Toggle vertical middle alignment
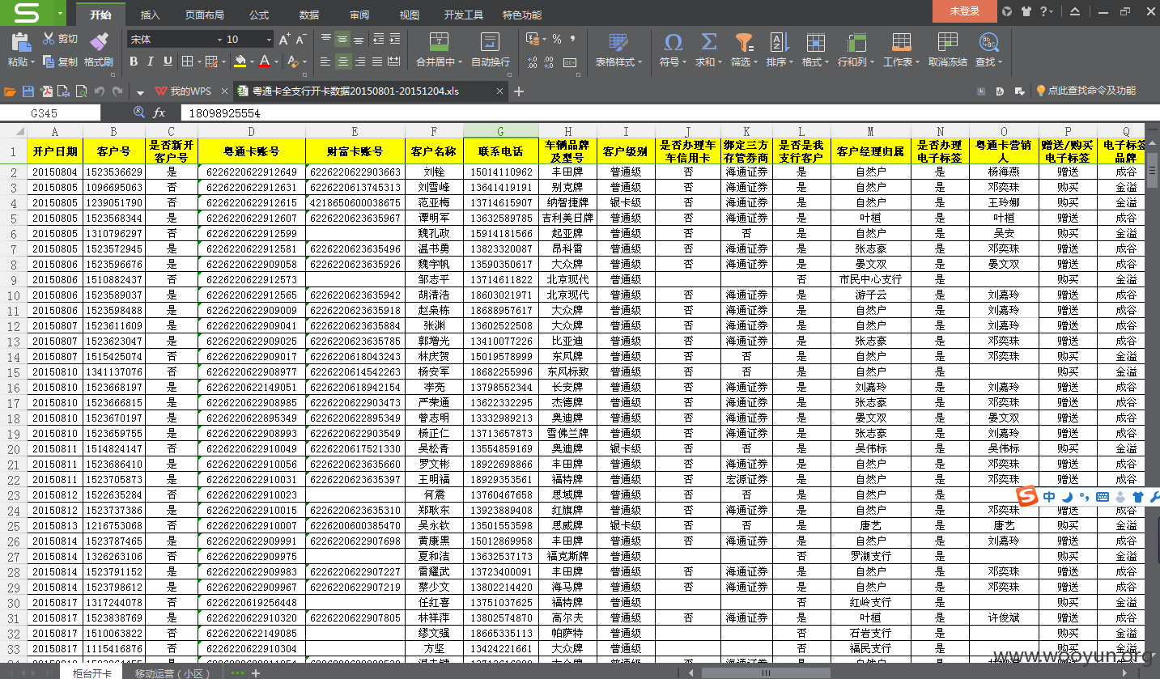The image size is (1160, 679). point(342,39)
